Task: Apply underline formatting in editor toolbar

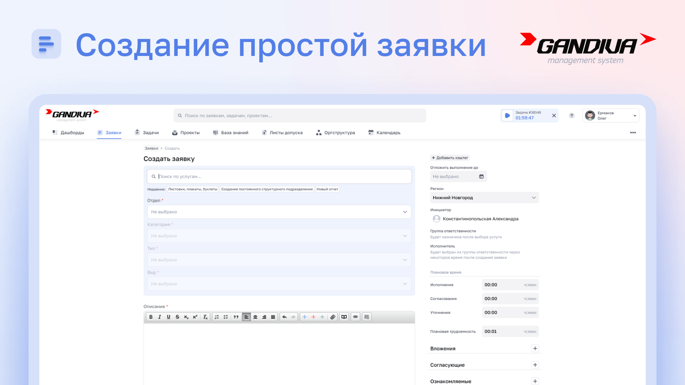Action: pyautogui.click(x=168, y=317)
